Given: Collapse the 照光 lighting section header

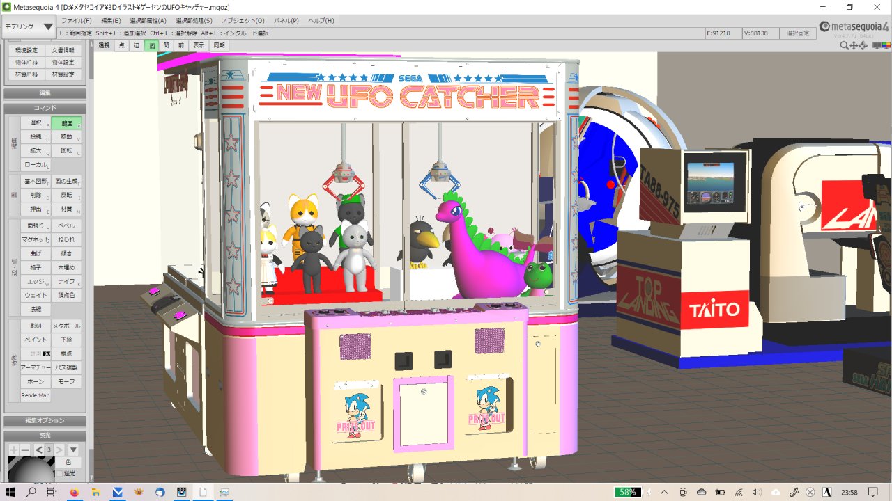Looking at the screenshot, I should [x=45, y=435].
